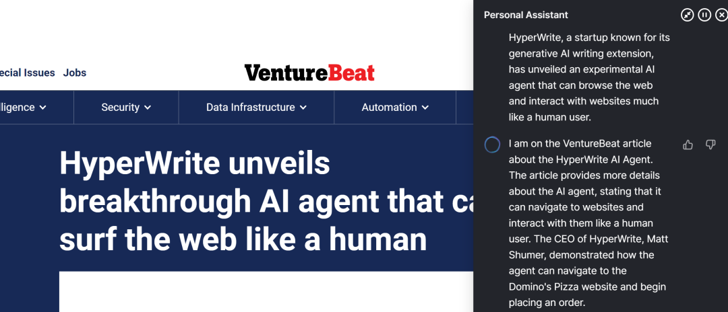This screenshot has height=312, width=728.
Task: Collapse the Personal Assistant panel
Action: (687, 15)
